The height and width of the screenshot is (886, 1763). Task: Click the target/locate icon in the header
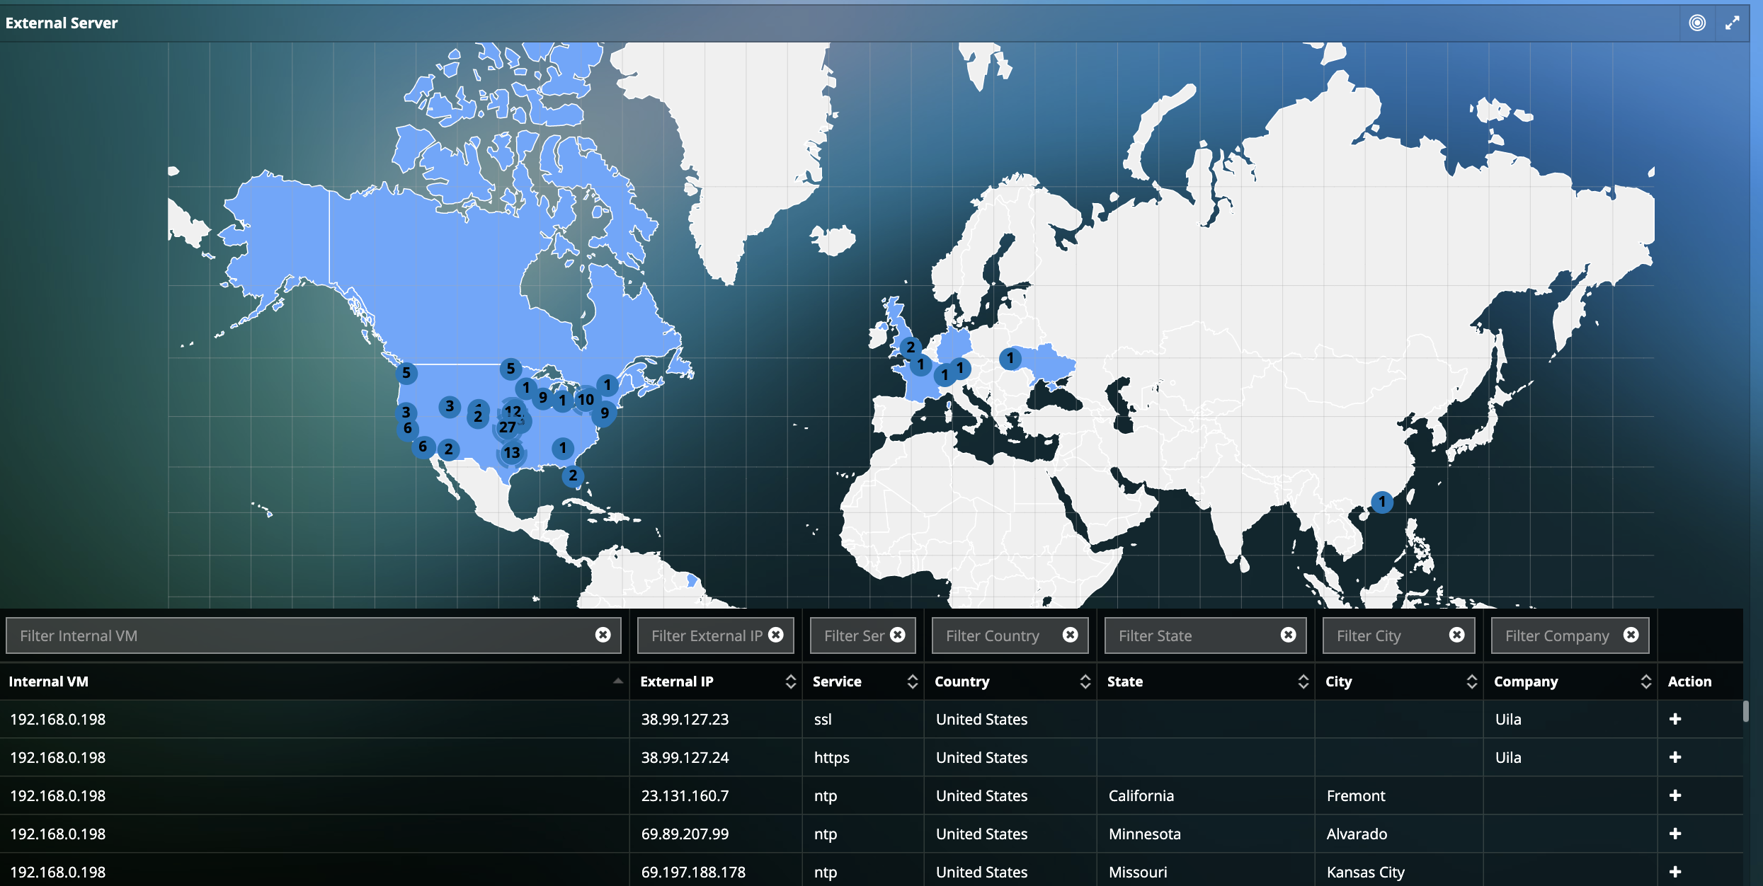point(1697,23)
